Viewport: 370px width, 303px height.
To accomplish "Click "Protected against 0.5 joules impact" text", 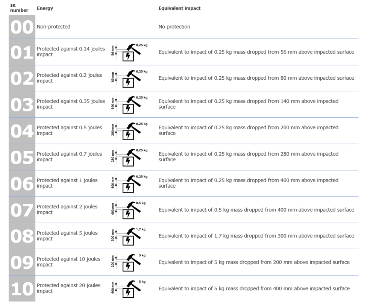I will (69, 130).
